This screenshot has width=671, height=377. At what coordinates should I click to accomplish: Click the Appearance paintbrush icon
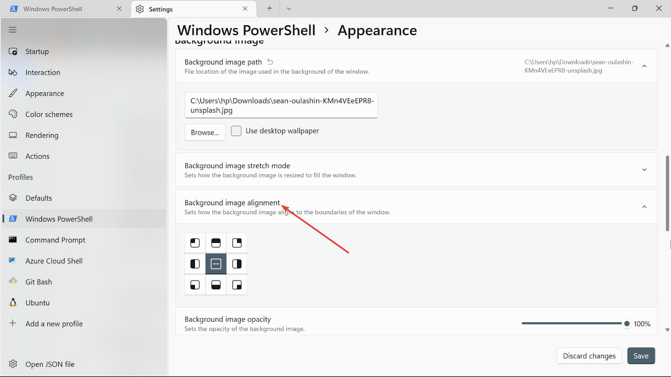coord(13,93)
